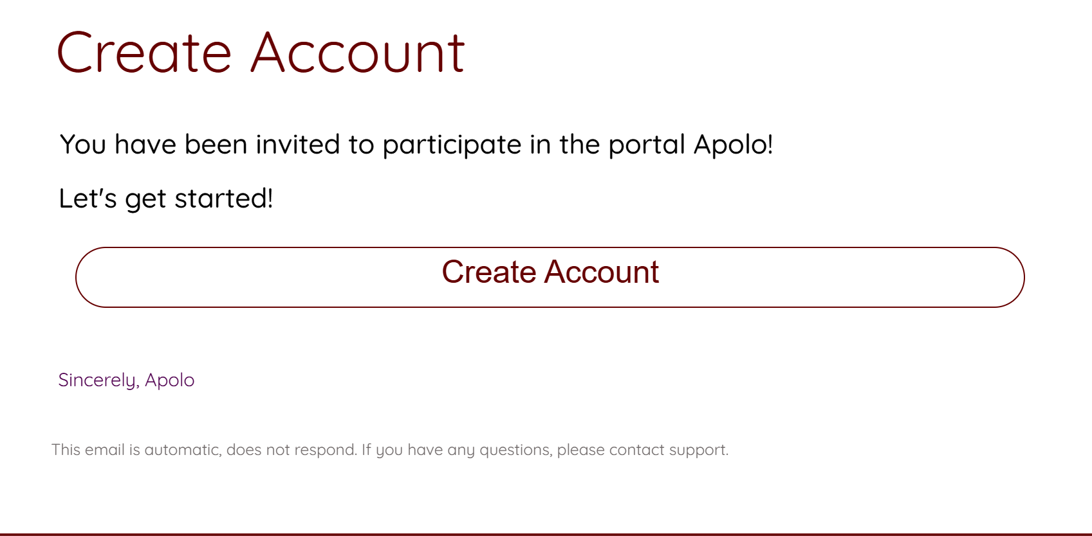This screenshot has height=536, width=1092.
Task: Click the word "portal" in the invitation
Action: tap(646, 145)
